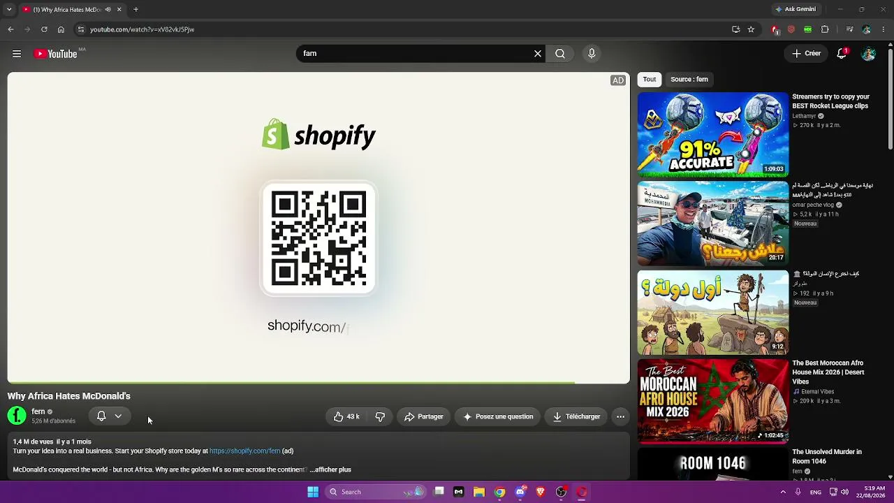Screen dimensions: 894x503
Task: Mute the tab via speaker icon
Action: 108,10
